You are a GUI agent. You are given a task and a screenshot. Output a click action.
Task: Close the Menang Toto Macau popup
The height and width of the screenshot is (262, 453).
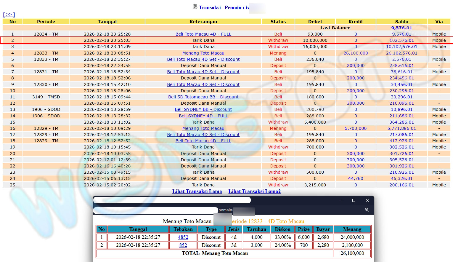pos(367,200)
